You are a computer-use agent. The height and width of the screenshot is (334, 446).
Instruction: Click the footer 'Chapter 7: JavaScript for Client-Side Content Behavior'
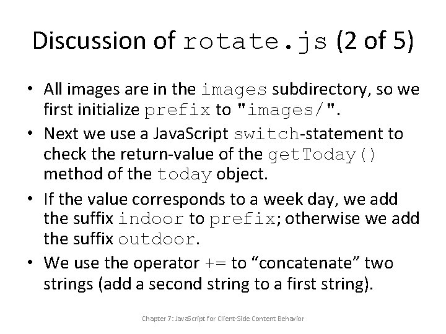click(223, 319)
